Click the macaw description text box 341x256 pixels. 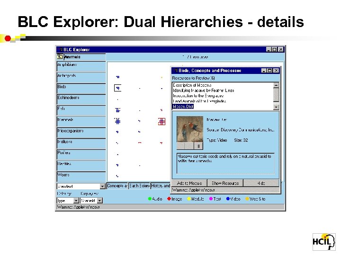tap(225, 164)
